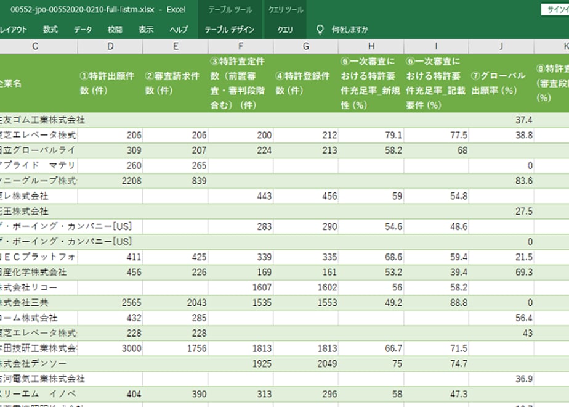Switch to the 校閲 tab
The width and height of the screenshot is (569, 407).
click(x=115, y=30)
